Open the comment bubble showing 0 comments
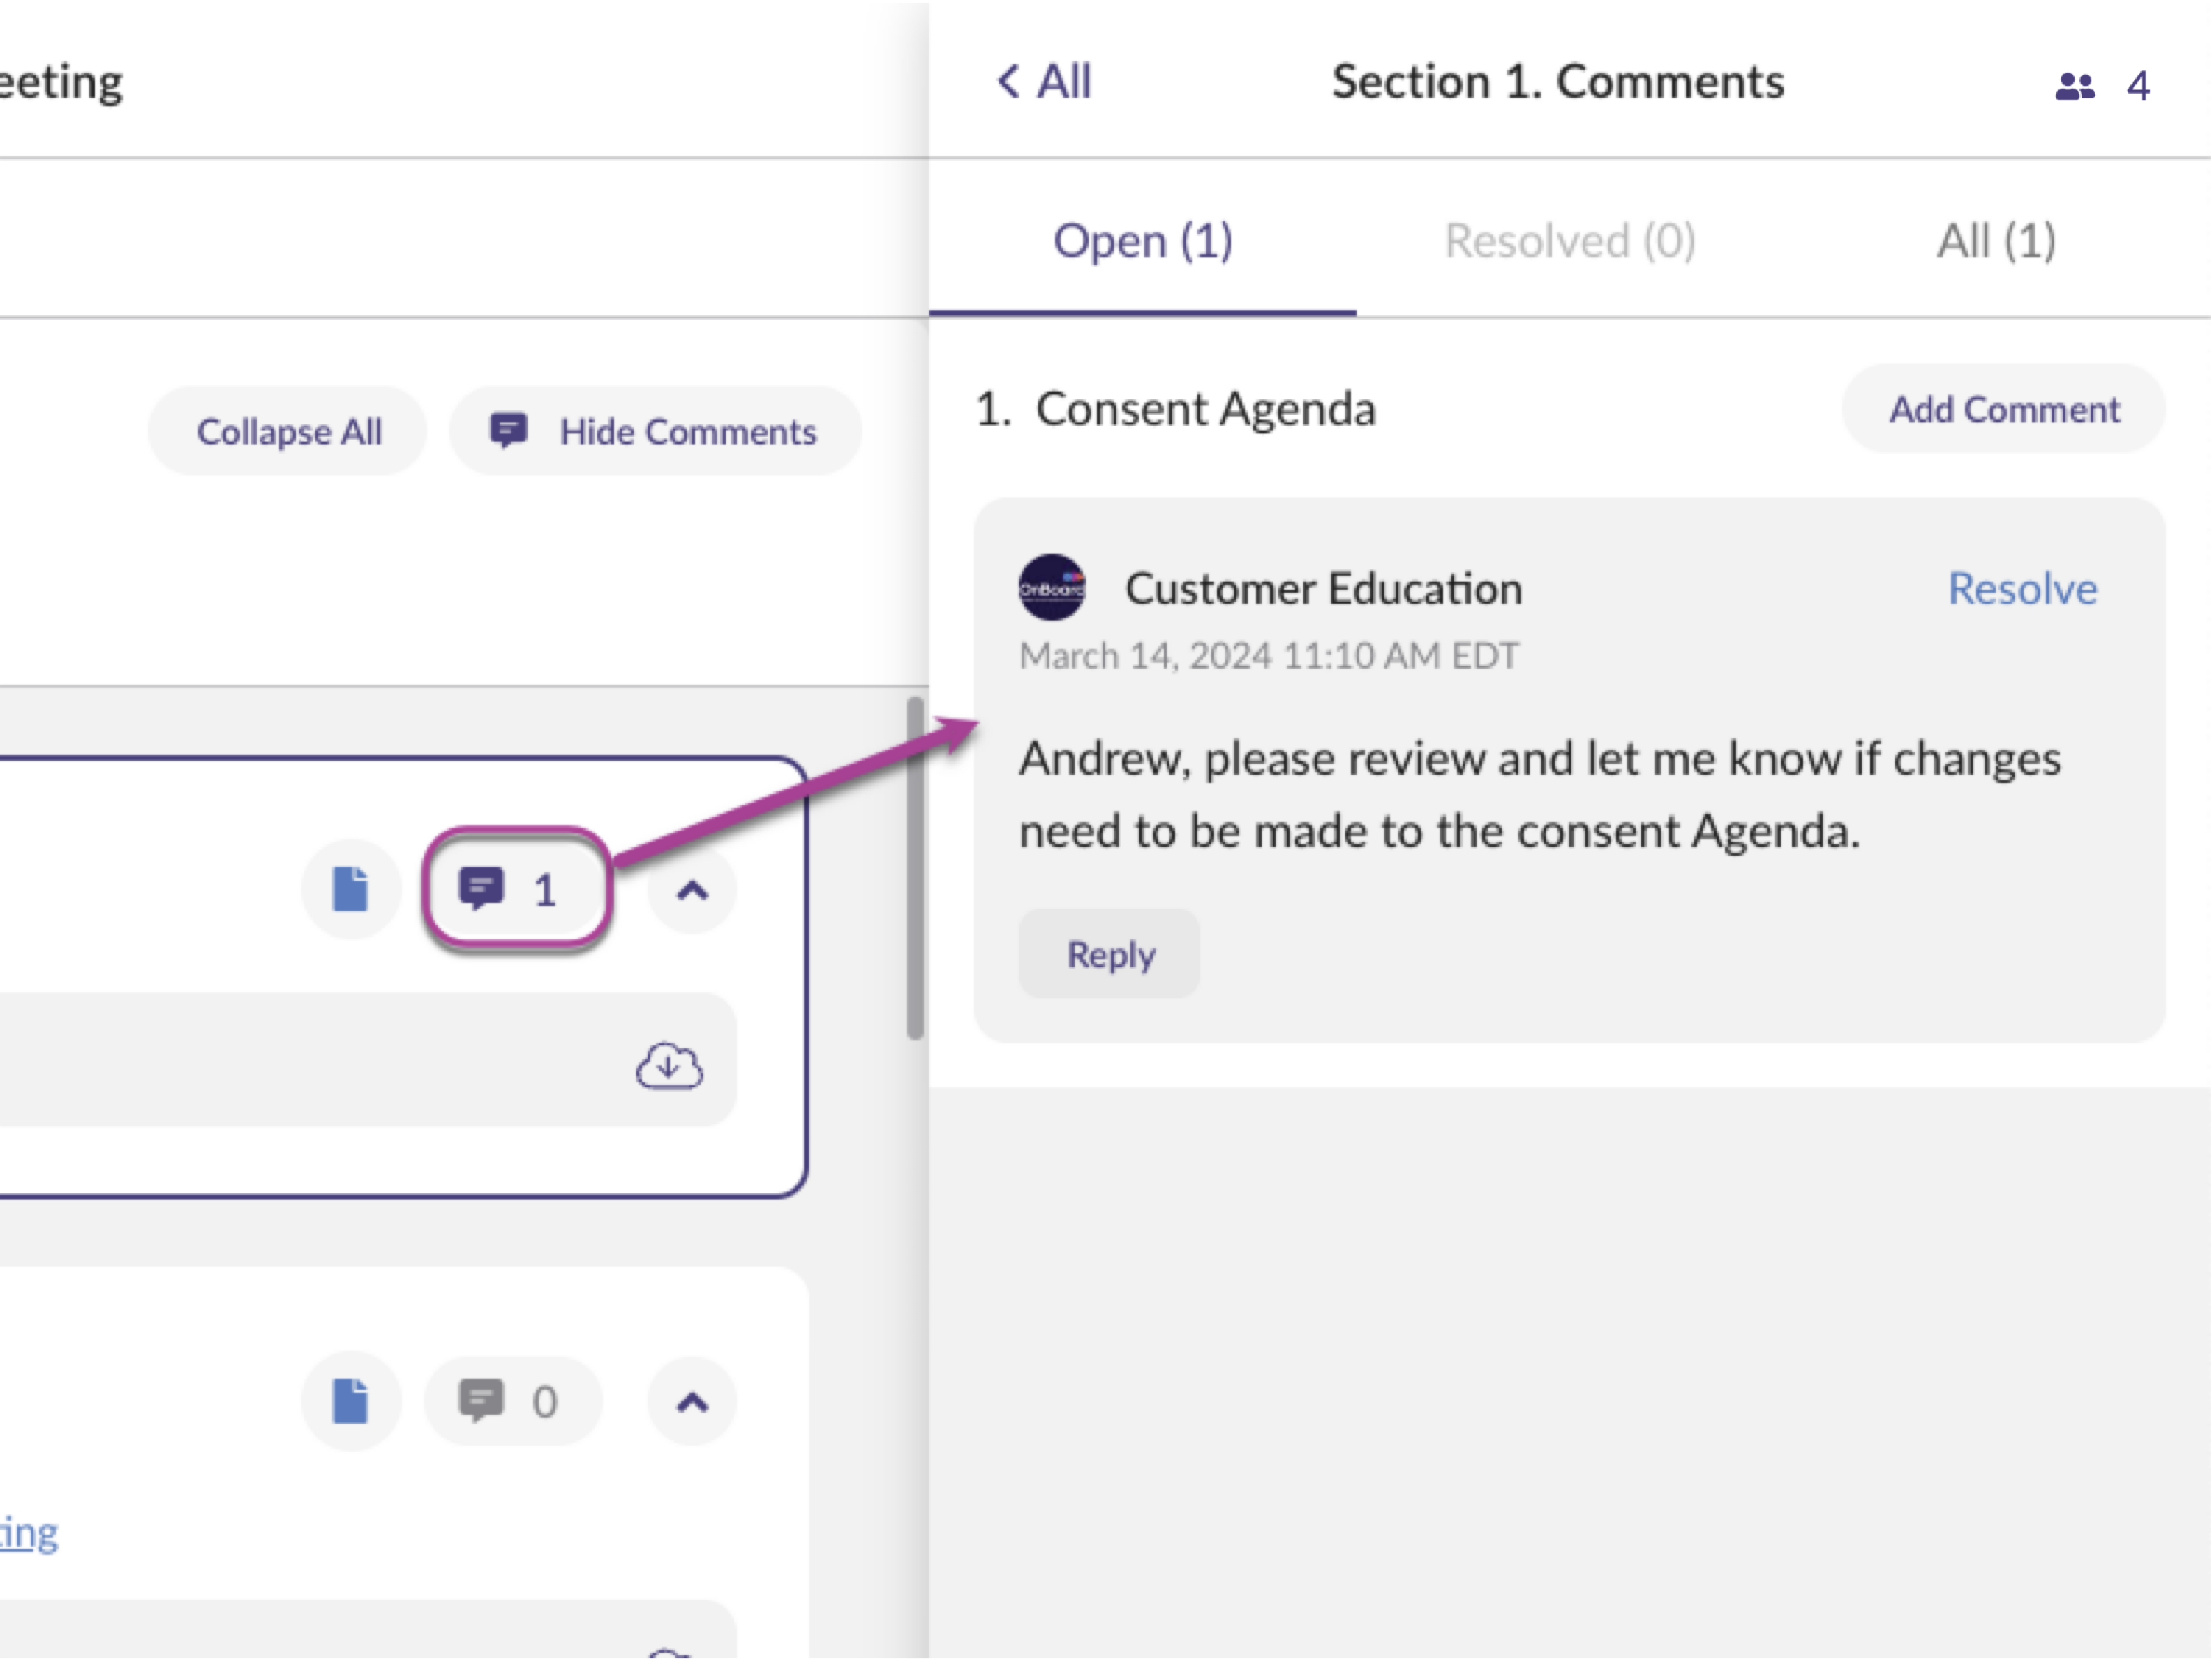Image resolution: width=2212 pixels, height=1661 pixels. tap(514, 1402)
